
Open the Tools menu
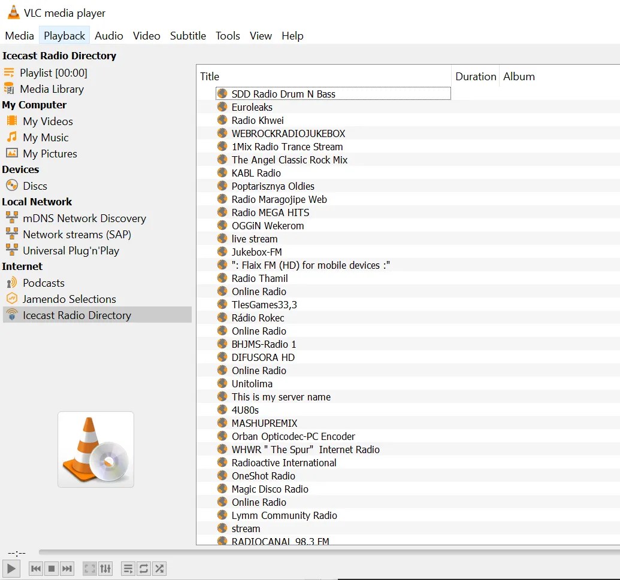[x=228, y=36]
